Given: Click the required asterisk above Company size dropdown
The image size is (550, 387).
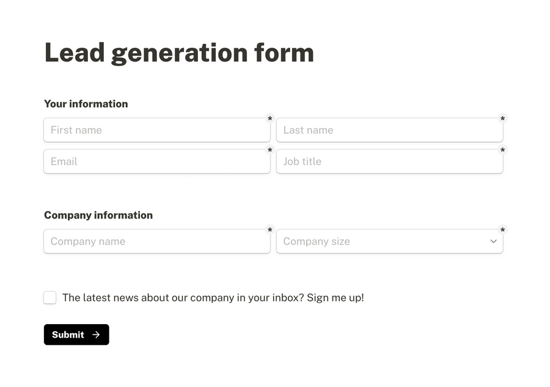Looking at the screenshot, I should pyautogui.click(x=502, y=230).
